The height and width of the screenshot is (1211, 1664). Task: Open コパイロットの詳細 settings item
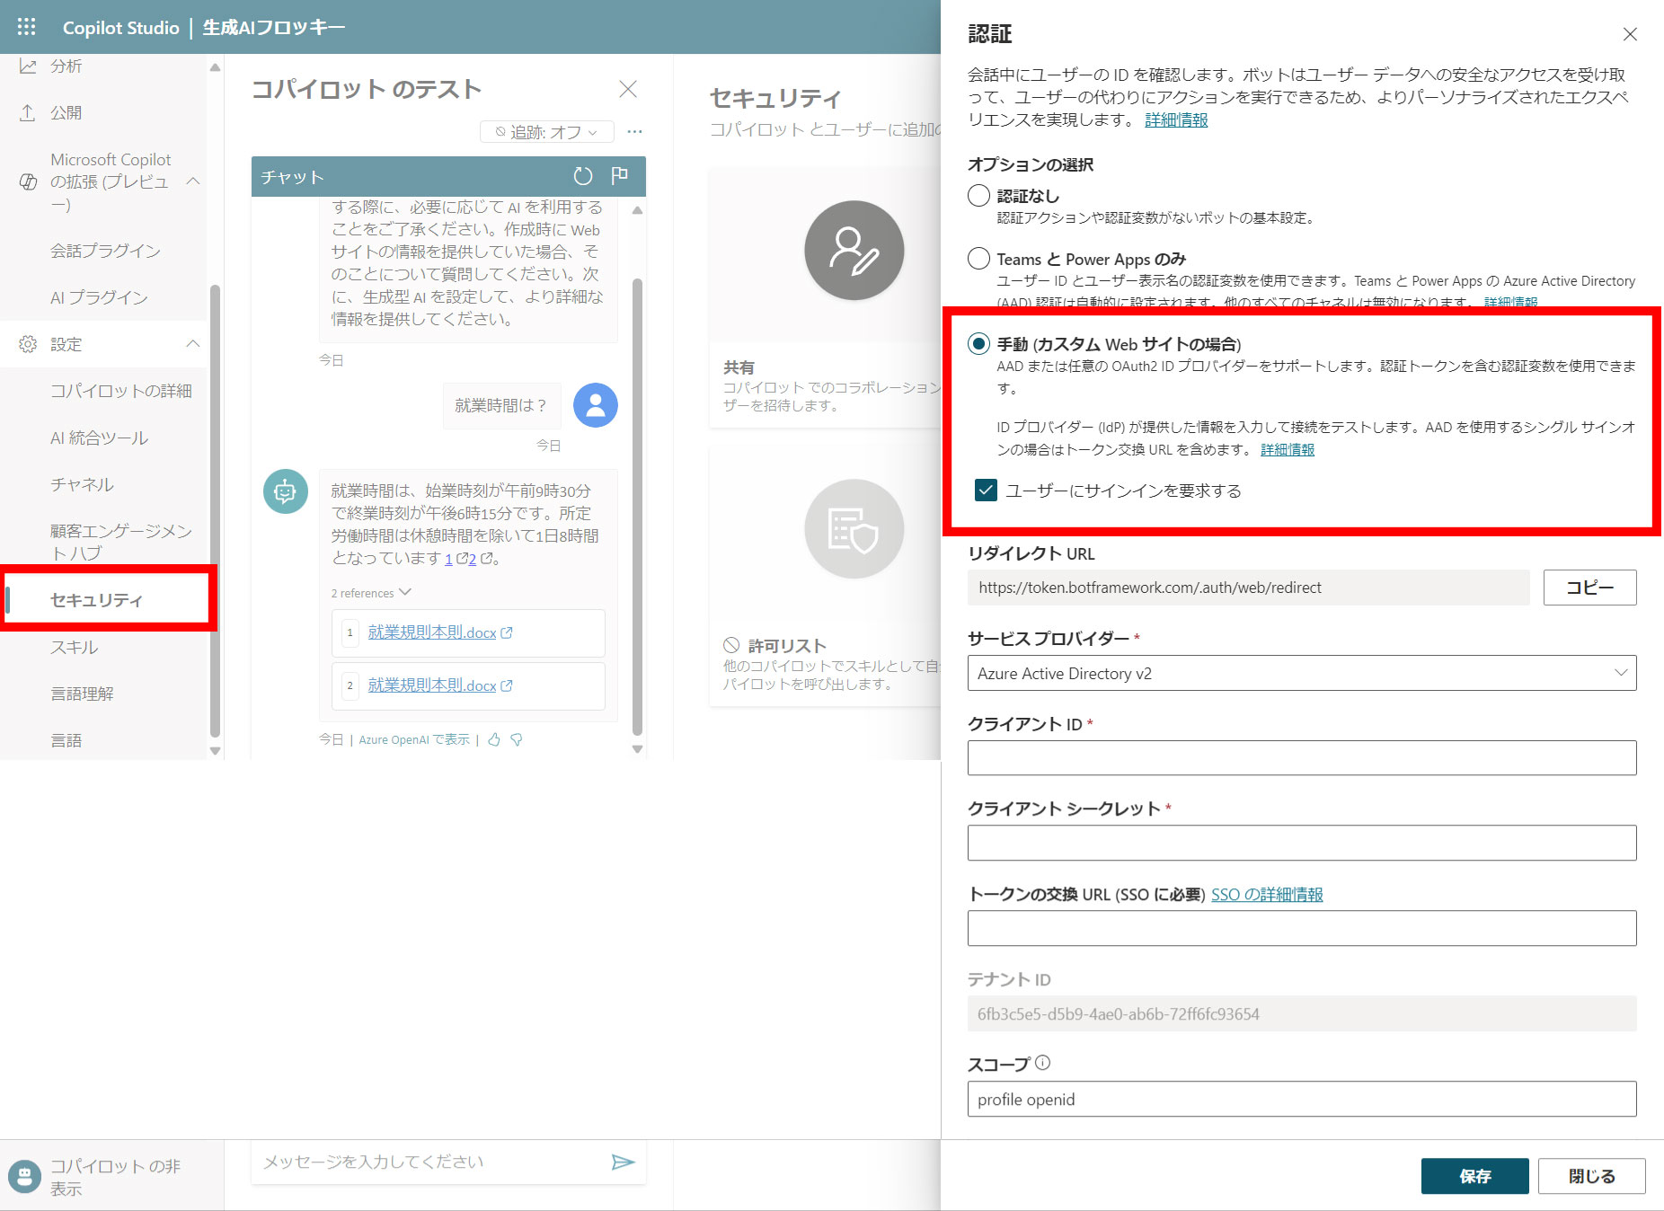click(121, 391)
